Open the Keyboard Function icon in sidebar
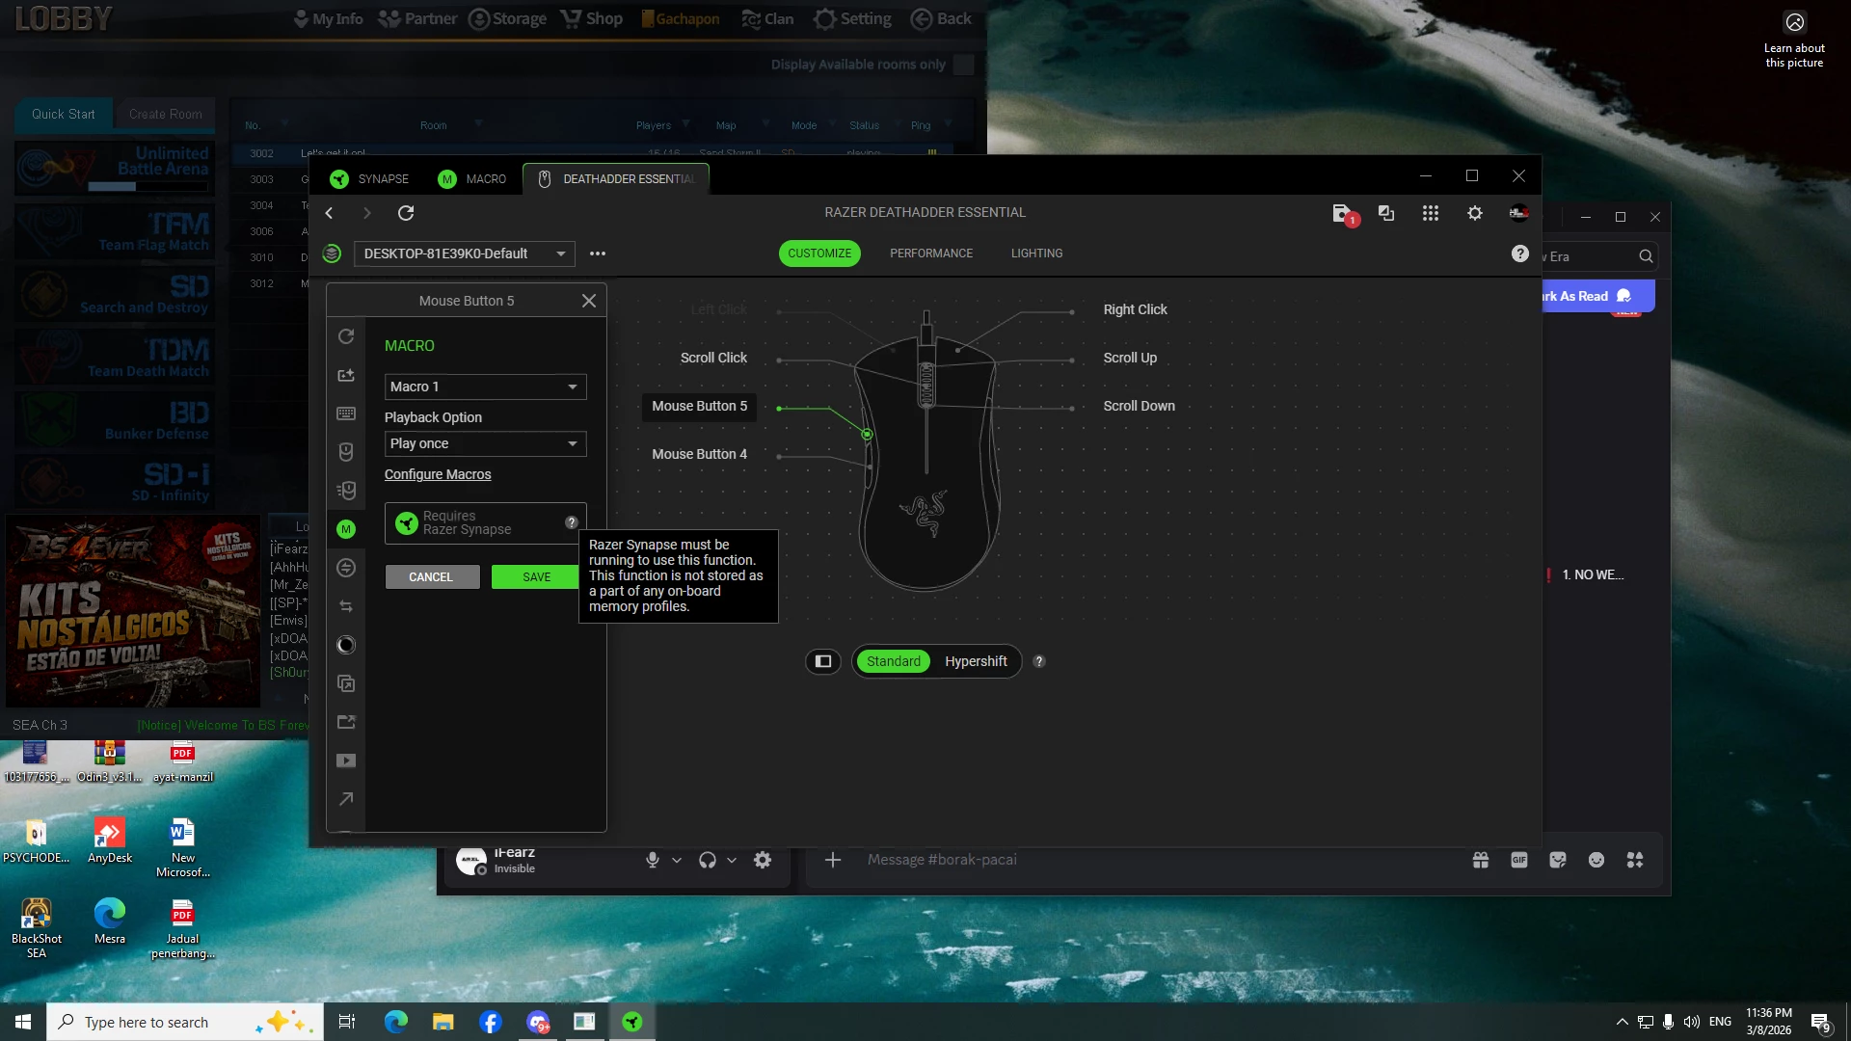The image size is (1851, 1041). (346, 414)
